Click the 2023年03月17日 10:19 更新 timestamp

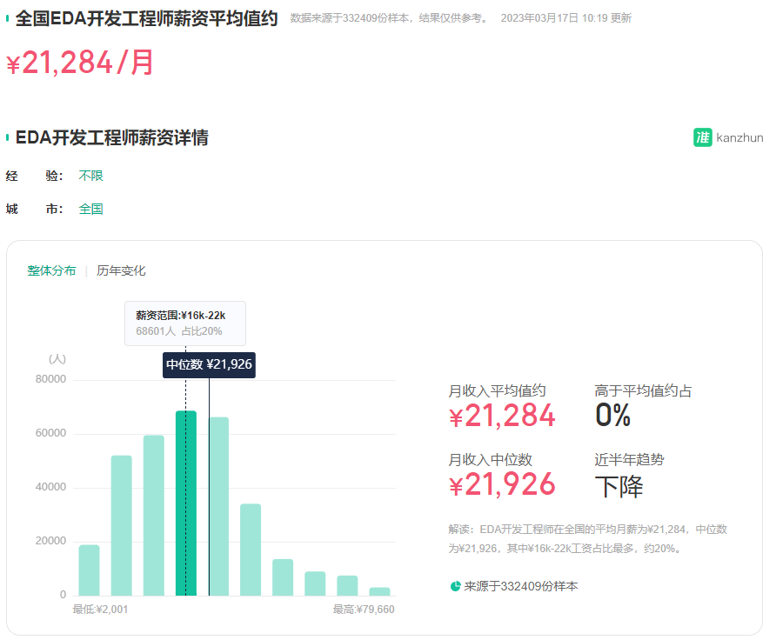click(x=566, y=18)
